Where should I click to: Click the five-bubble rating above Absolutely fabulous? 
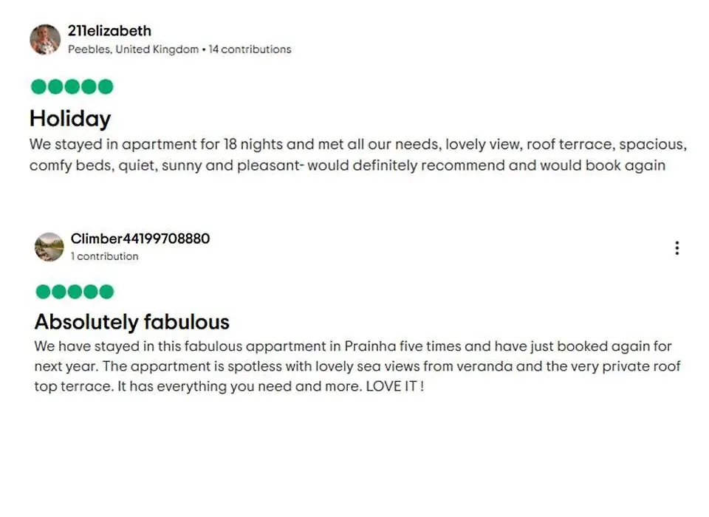click(75, 292)
